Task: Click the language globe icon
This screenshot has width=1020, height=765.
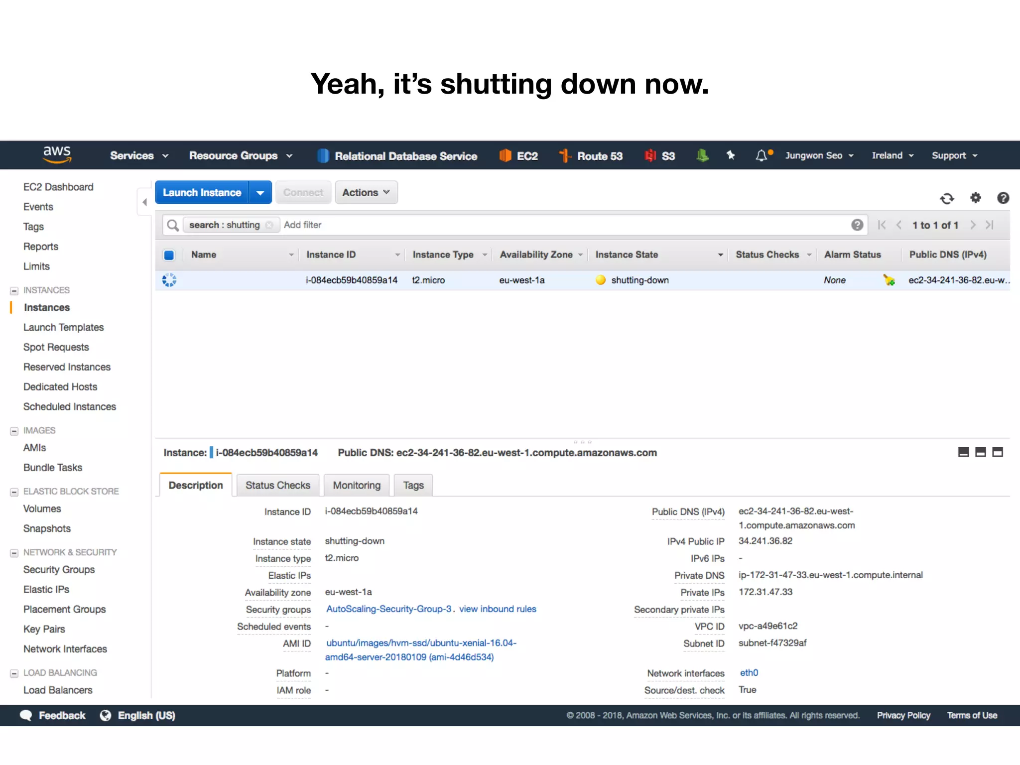Action: click(106, 715)
